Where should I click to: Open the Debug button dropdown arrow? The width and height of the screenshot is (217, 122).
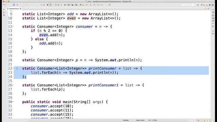click(66, 5)
